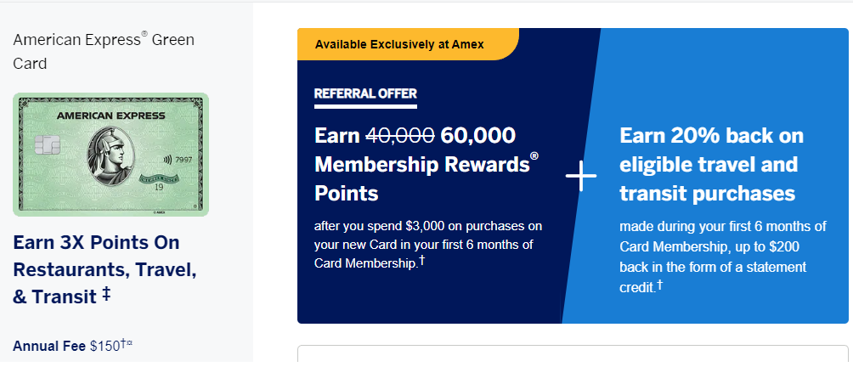This screenshot has width=853, height=367.
Task: Click the Available Exclusively at Amex badge
Action: pyautogui.click(x=399, y=44)
